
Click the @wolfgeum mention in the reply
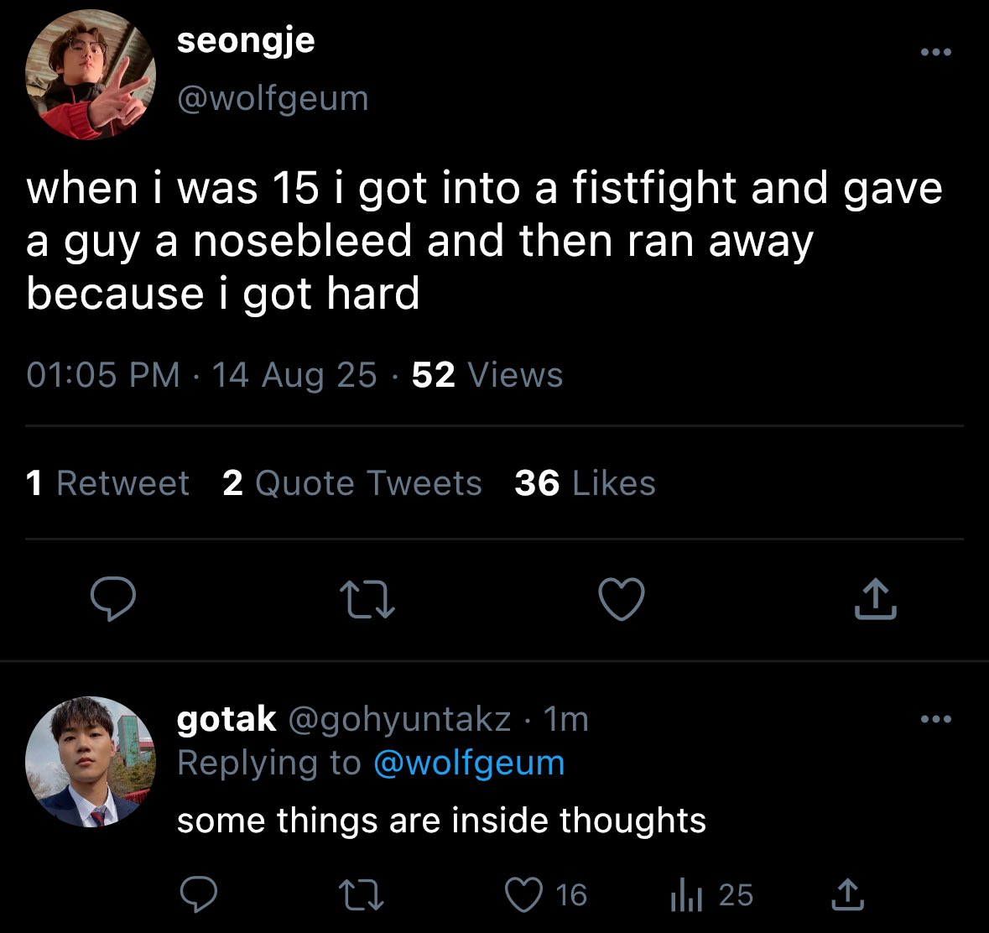468,764
